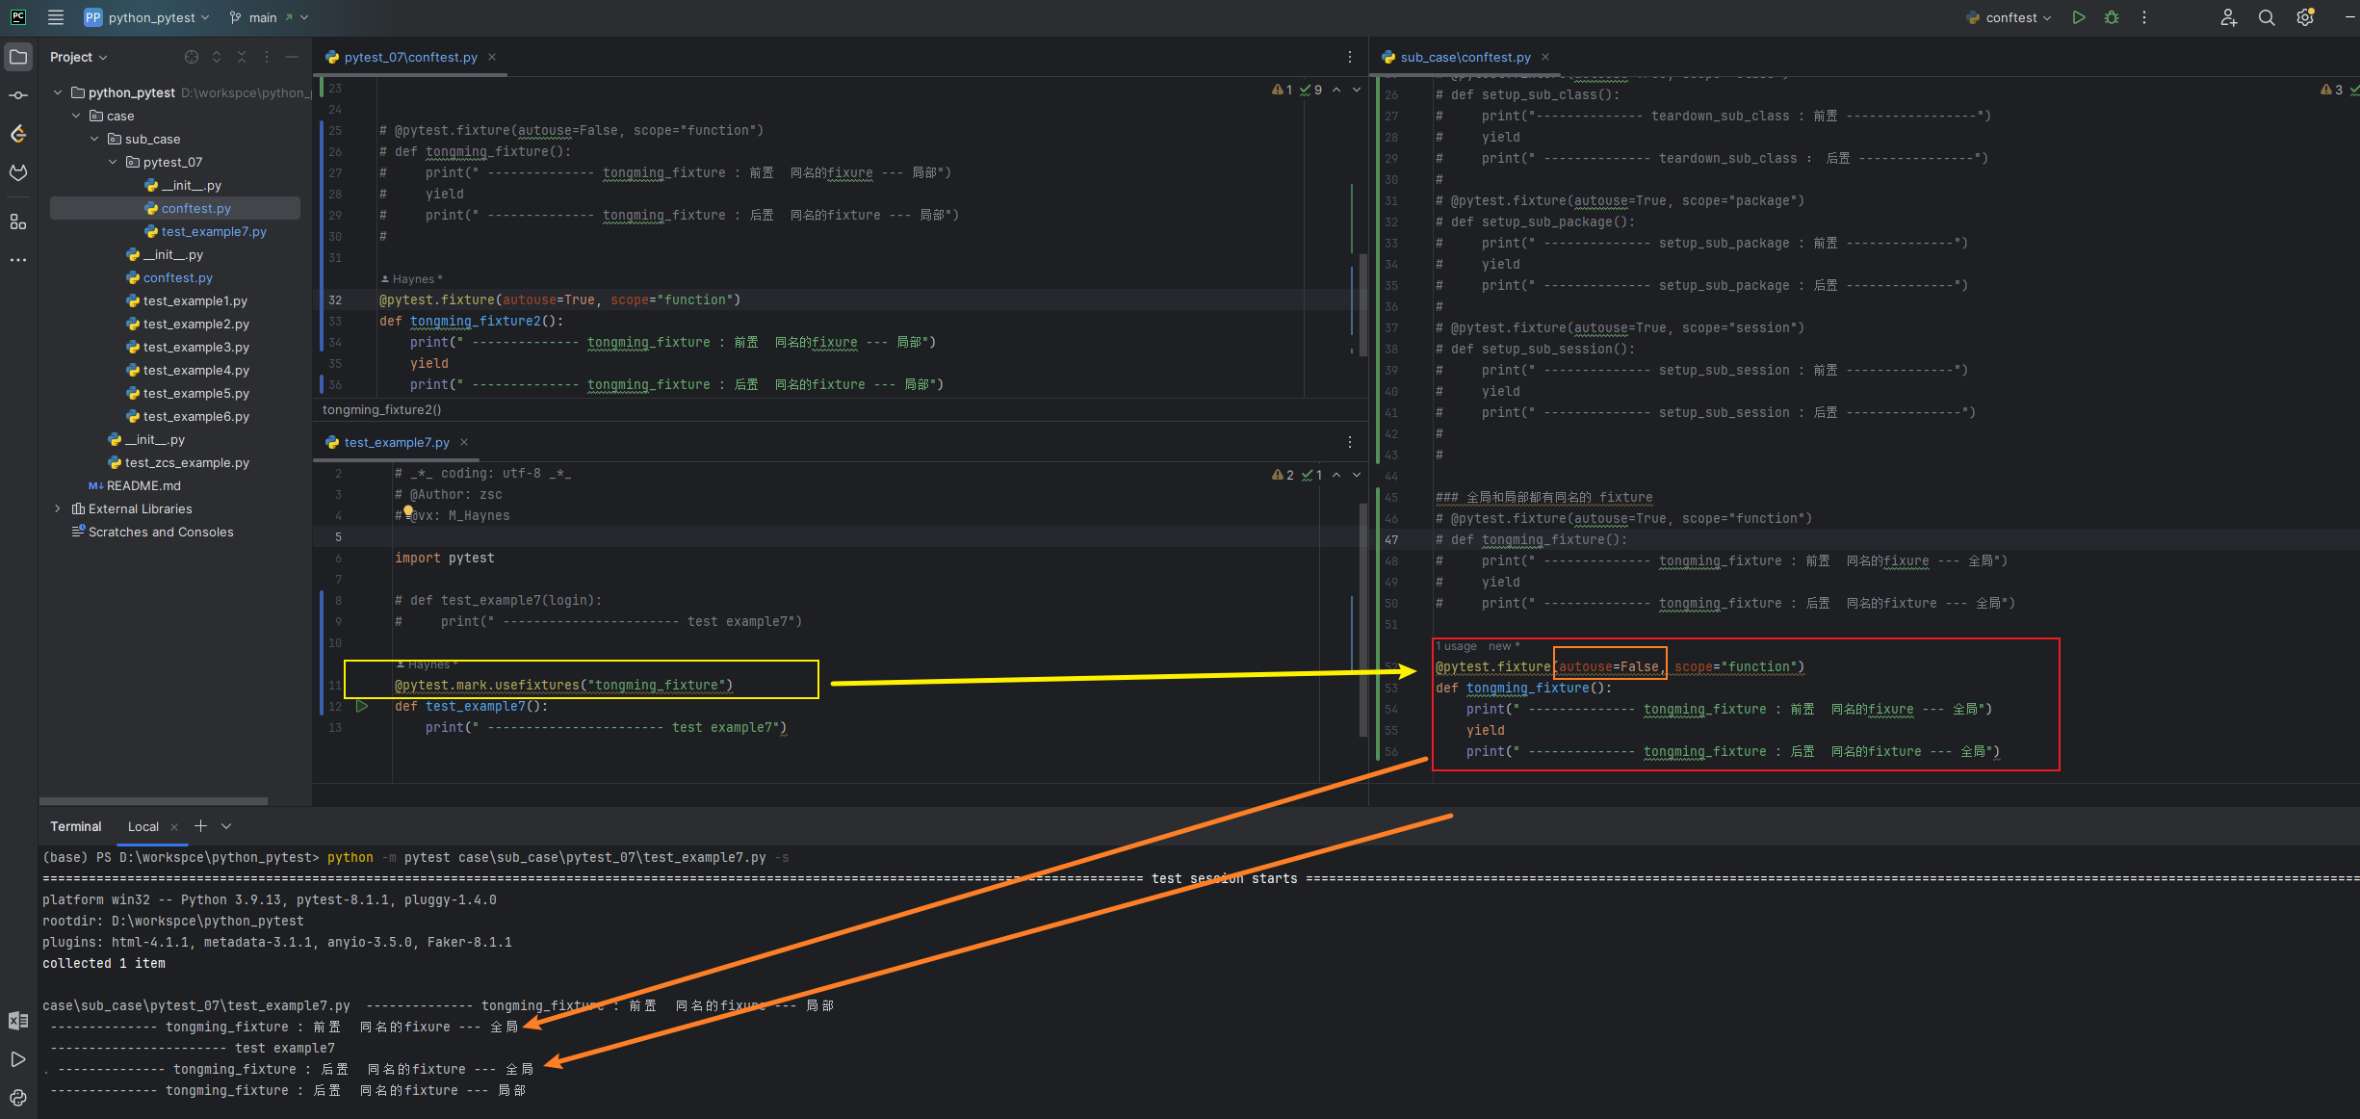Collapse the pytest_07 folder

pos(113,162)
